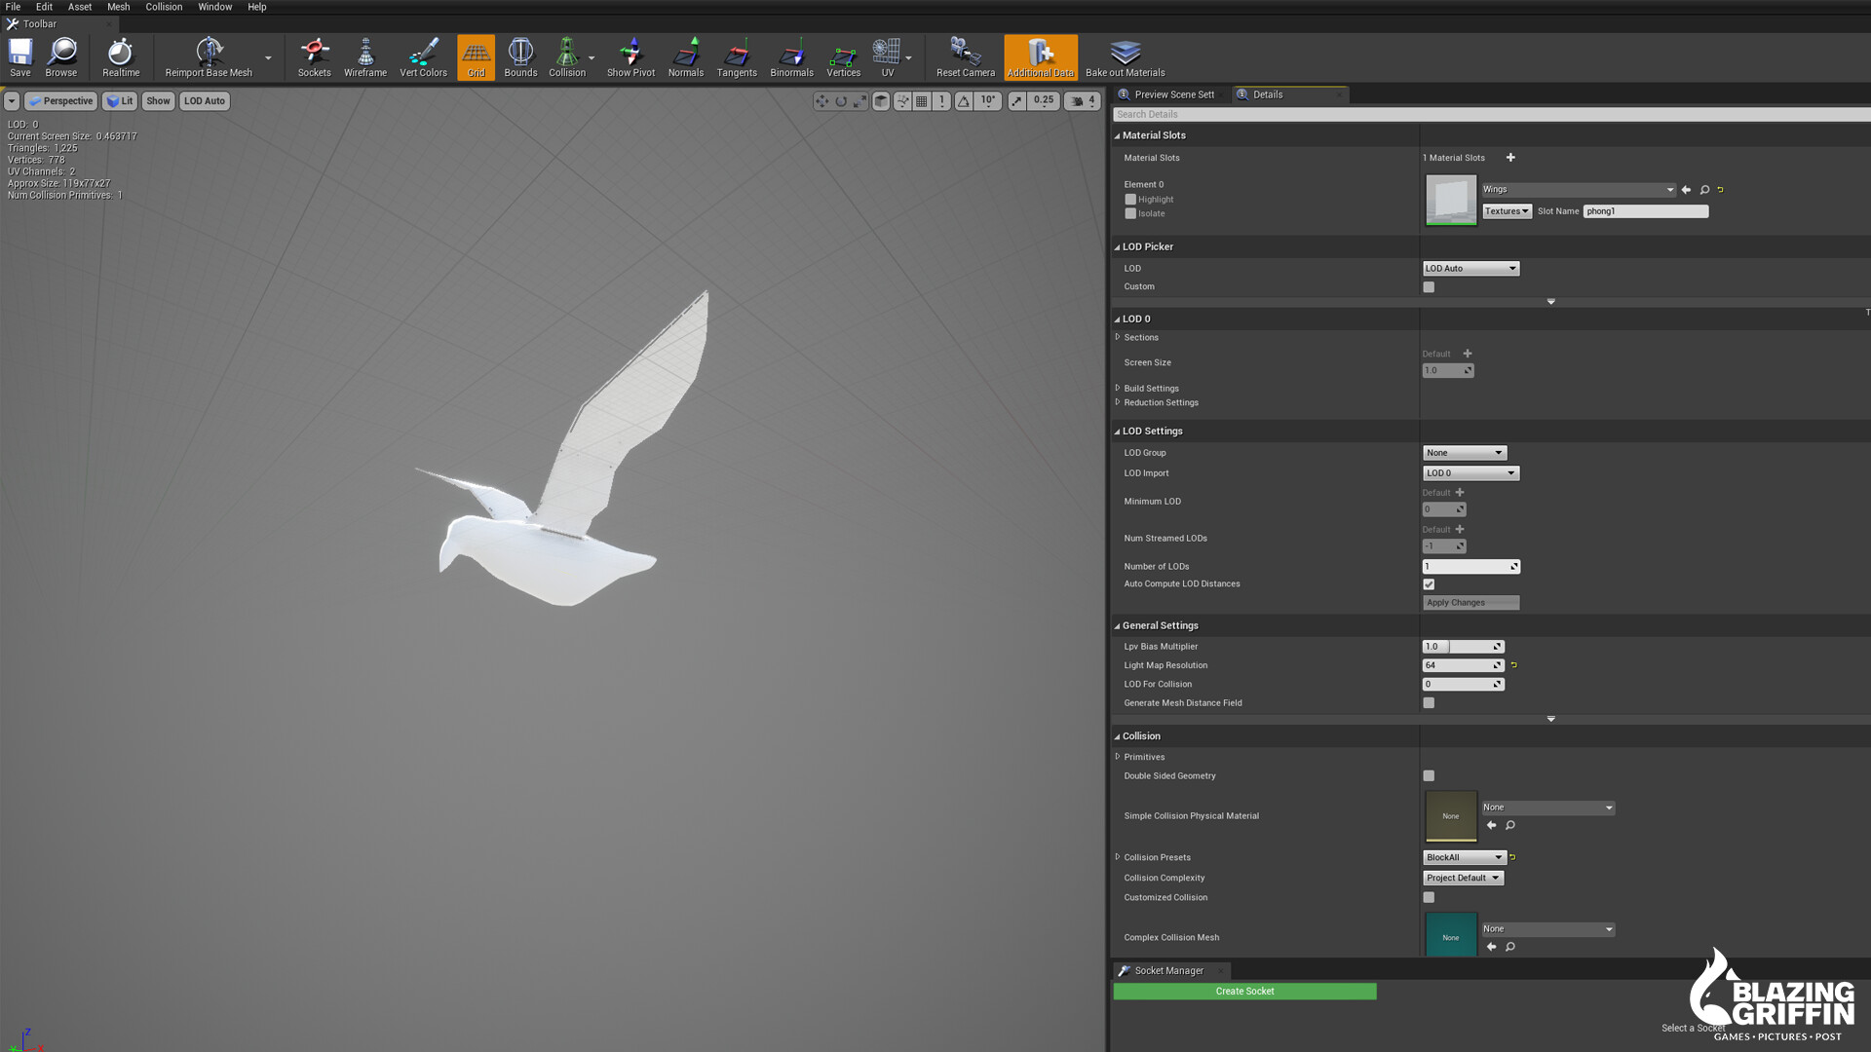Disable Auto Compute LOD Distances
The width and height of the screenshot is (1871, 1052).
[1429, 583]
